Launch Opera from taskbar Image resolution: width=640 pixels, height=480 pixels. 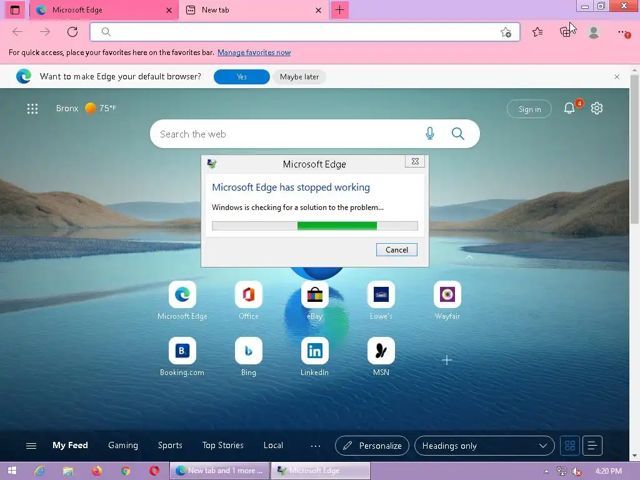(x=154, y=471)
